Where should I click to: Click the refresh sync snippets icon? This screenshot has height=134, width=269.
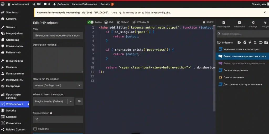(x=255, y=42)
